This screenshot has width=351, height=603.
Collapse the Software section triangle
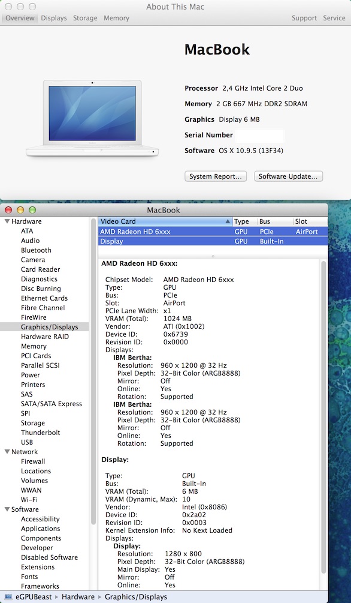[x=7, y=509]
